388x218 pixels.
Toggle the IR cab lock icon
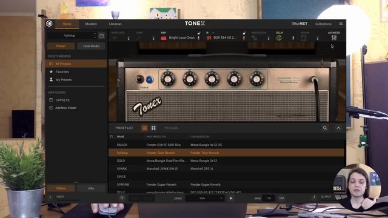point(244,33)
